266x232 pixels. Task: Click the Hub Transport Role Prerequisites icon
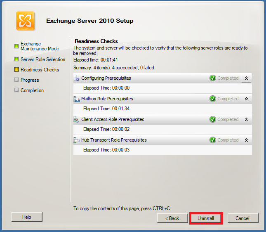77,140
